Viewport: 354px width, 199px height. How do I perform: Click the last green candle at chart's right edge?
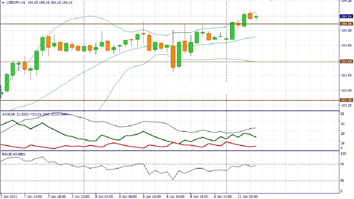coord(256,17)
